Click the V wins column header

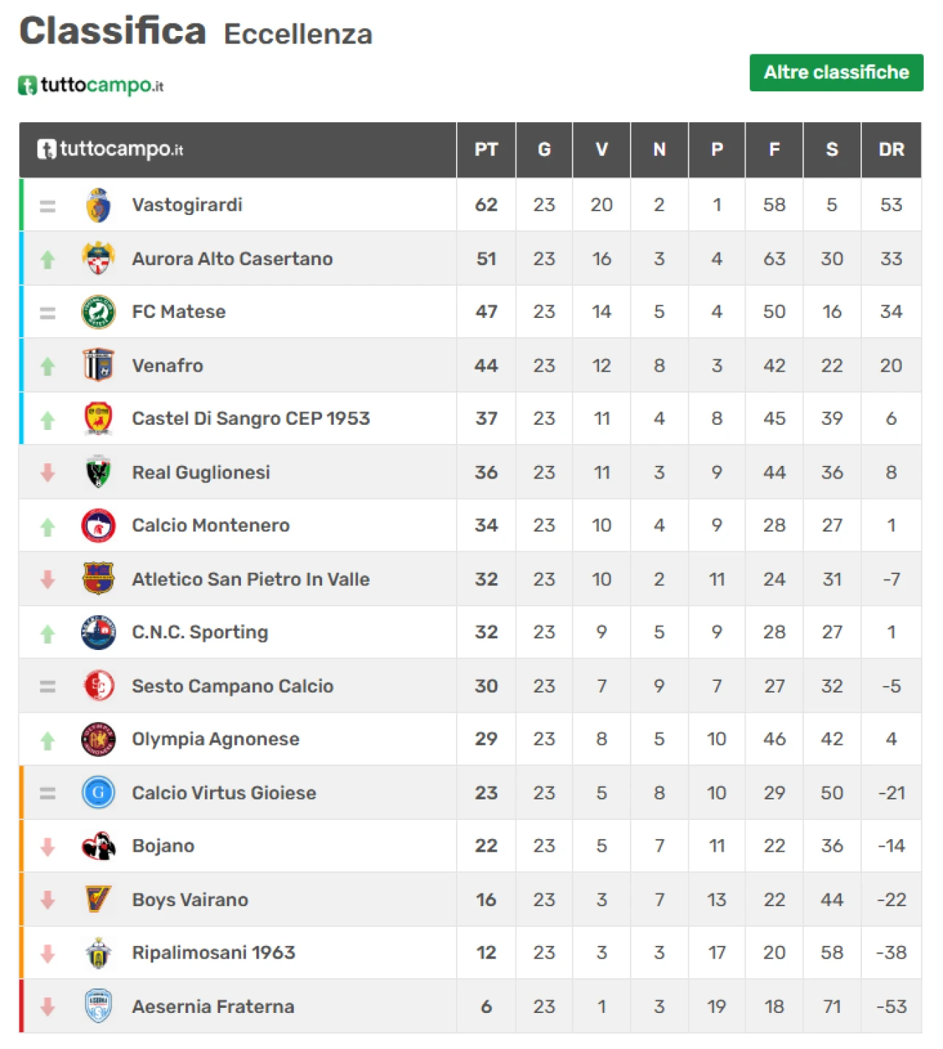coord(601,149)
